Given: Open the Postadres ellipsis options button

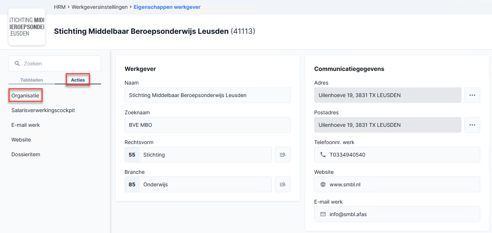Looking at the screenshot, I should tap(472, 125).
